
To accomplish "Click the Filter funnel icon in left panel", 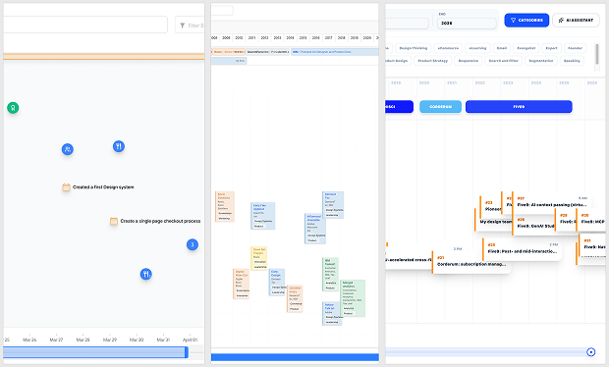I will point(182,26).
